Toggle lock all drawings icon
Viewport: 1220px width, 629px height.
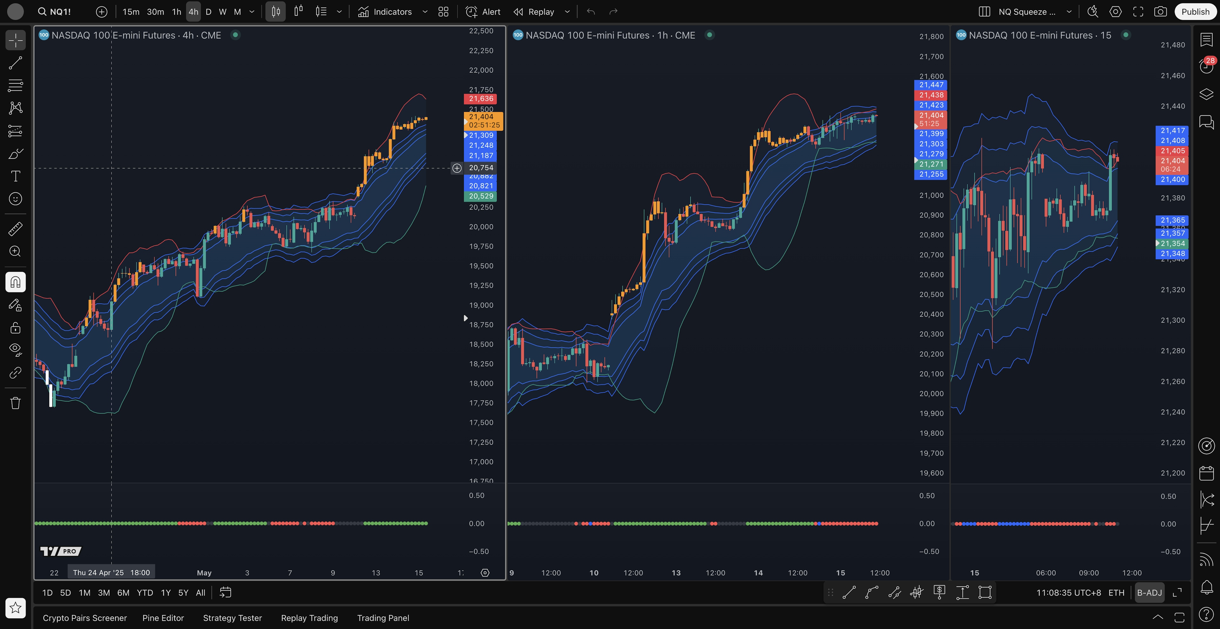coord(15,328)
